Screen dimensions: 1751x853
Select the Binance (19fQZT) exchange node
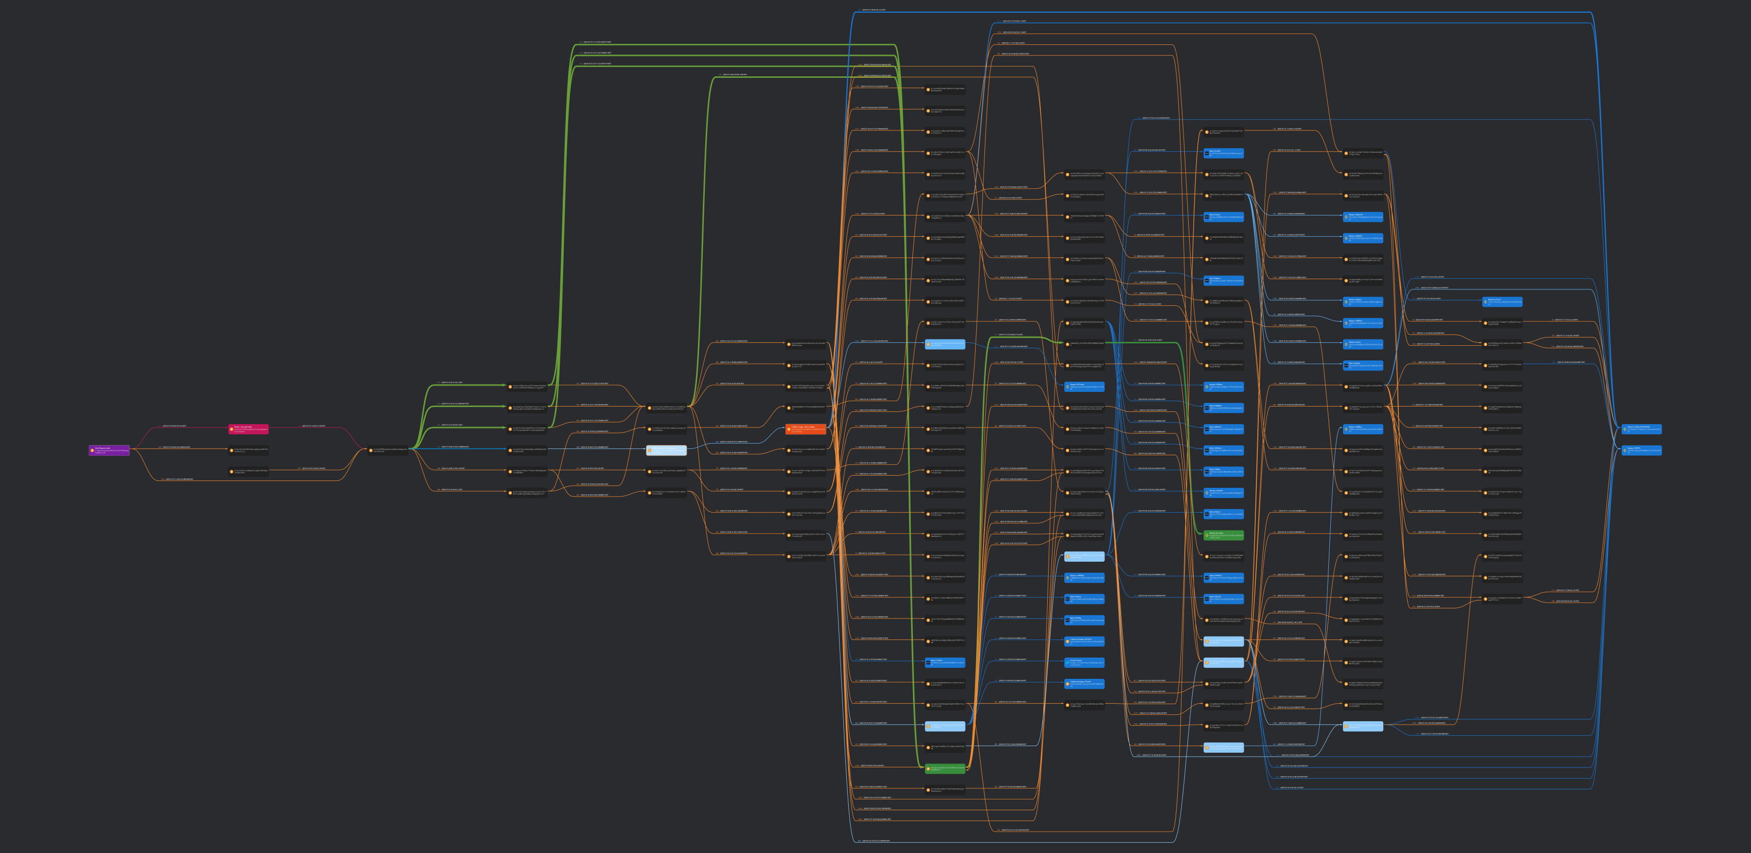(x=1363, y=239)
